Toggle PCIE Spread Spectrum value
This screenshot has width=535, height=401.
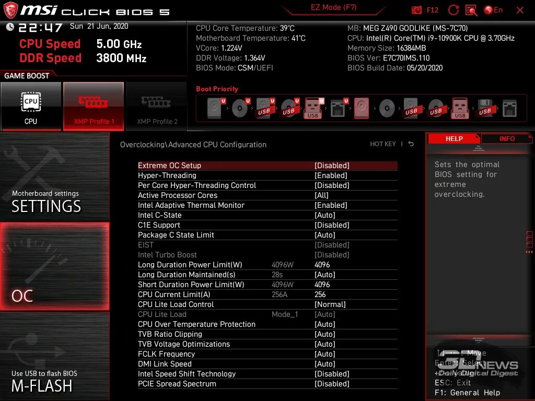(332, 384)
